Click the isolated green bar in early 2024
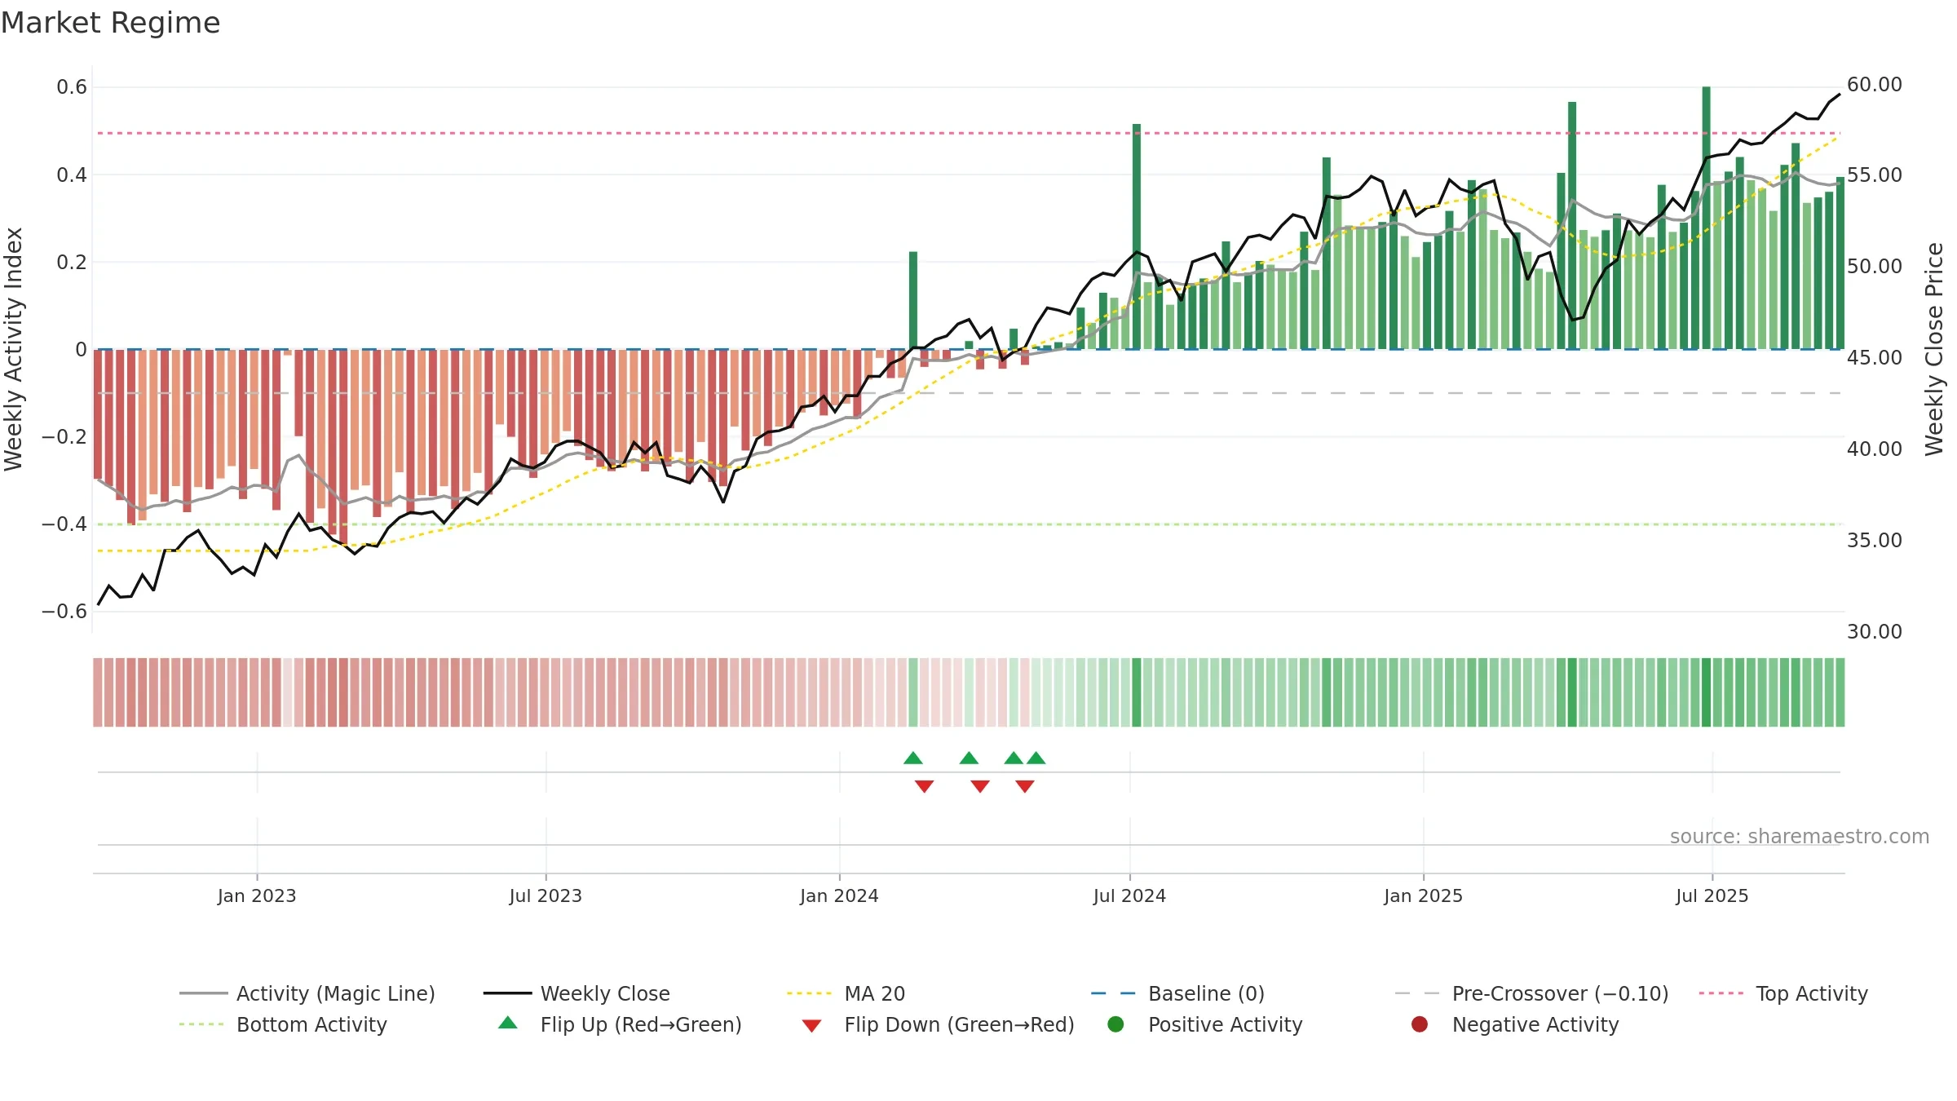The image size is (1957, 1101). [x=913, y=300]
